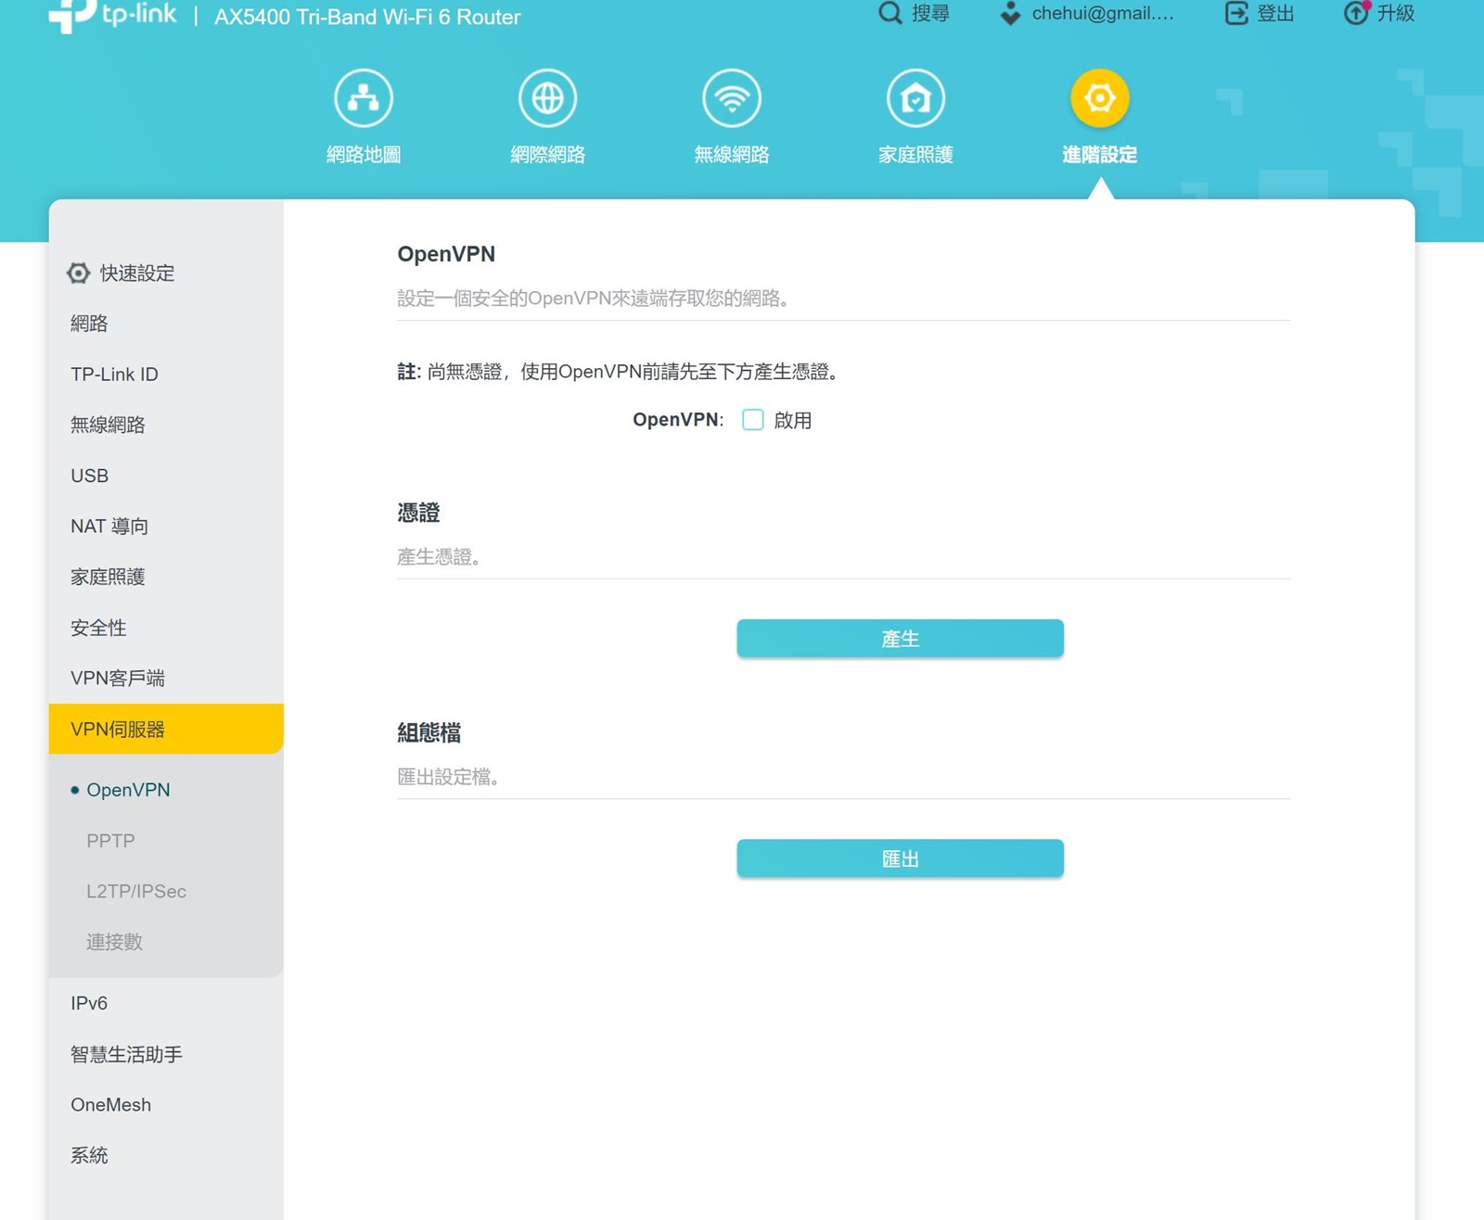This screenshot has height=1220, width=1484.
Task: Expand the VPN客戶端 sidebar item
Action: pyautogui.click(x=118, y=678)
